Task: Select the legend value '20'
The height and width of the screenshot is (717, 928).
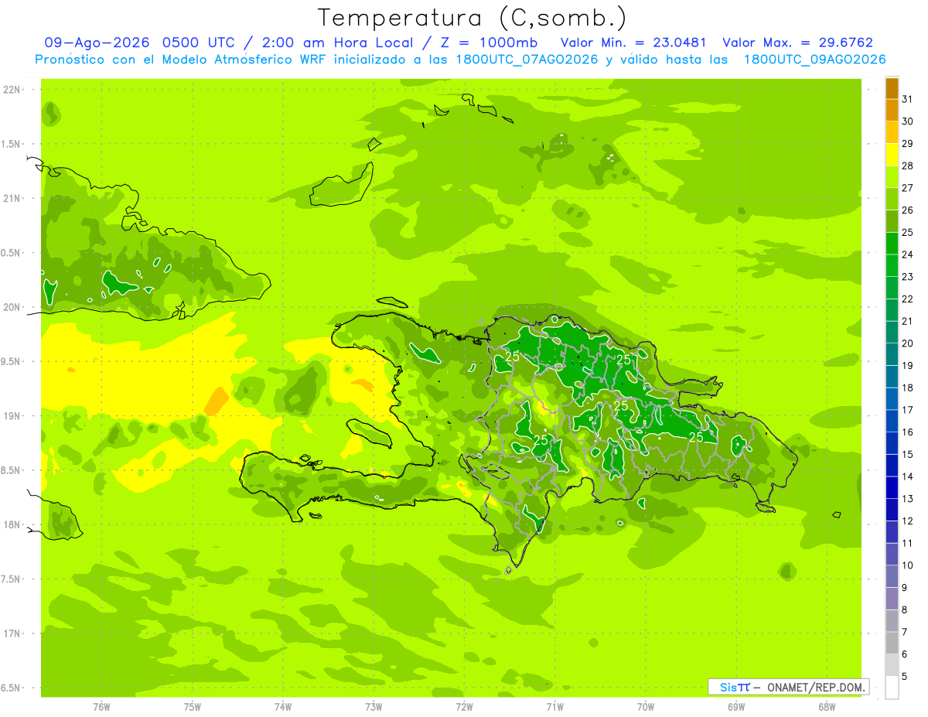Action: click(x=908, y=343)
